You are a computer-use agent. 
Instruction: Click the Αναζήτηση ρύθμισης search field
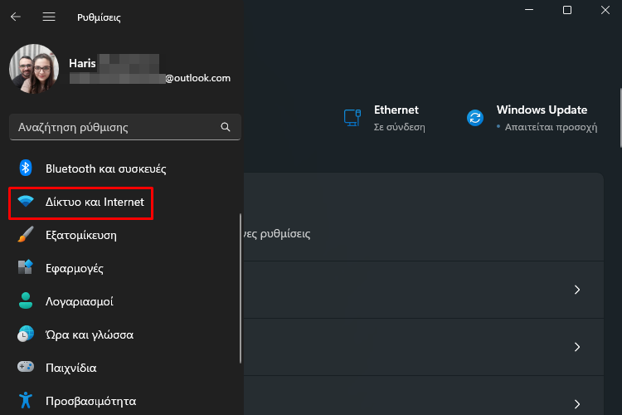pos(125,127)
